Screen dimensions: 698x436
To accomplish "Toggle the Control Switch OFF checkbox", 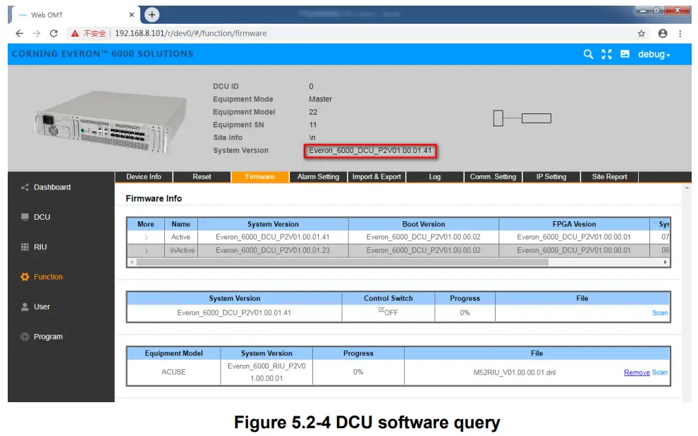I will tap(381, 310).
